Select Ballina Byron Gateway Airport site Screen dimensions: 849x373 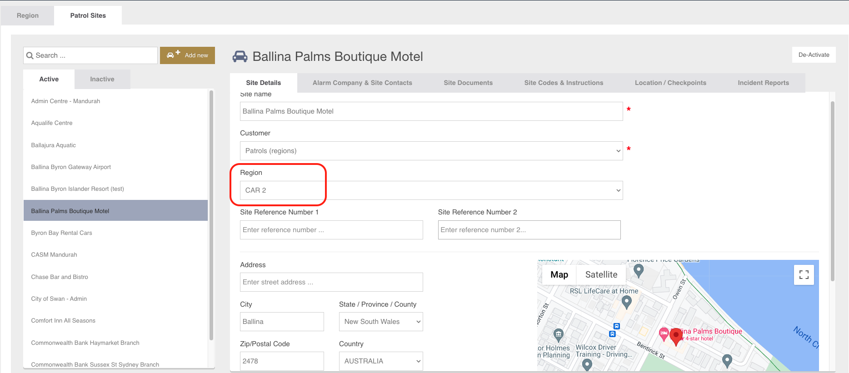pyautogui.click(x=115, y=167)
